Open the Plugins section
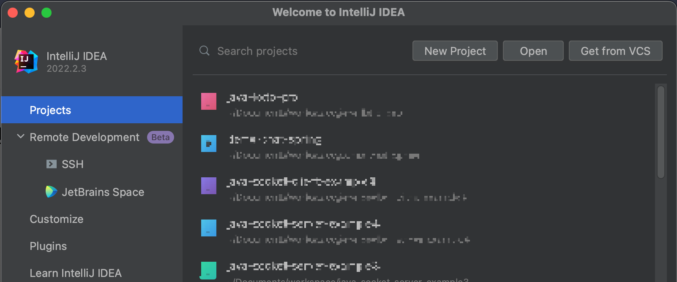The image size is (677, 282). tap(48, 246)
